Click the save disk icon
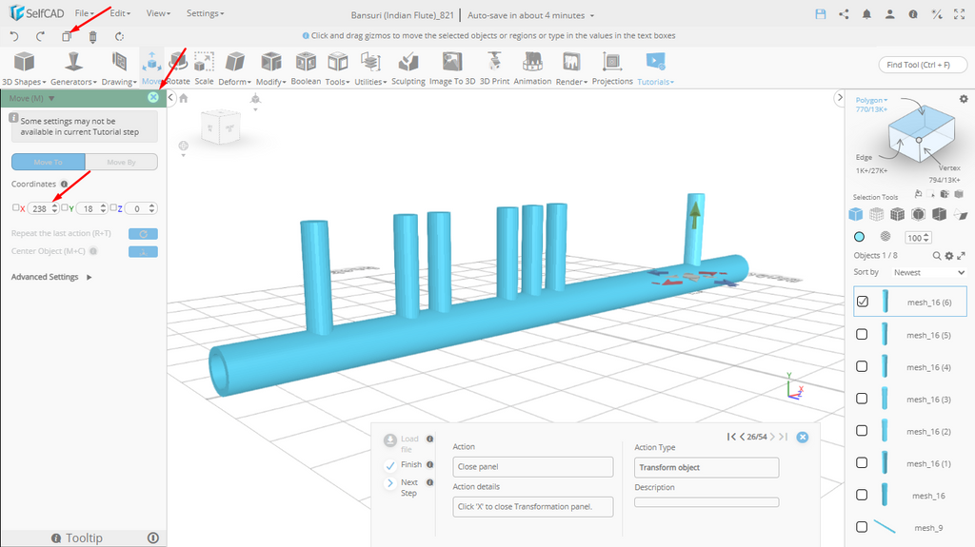The height and width of the screenshot is (547, 975). click(x=821, y=14)
